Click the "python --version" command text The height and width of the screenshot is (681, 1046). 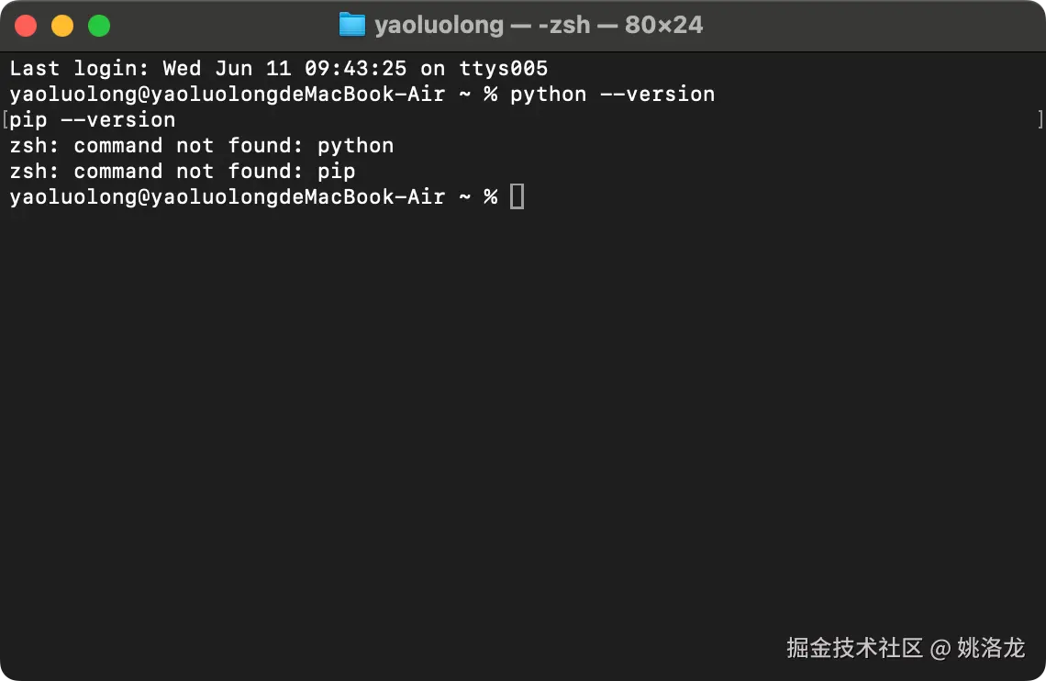click(612, 94)
